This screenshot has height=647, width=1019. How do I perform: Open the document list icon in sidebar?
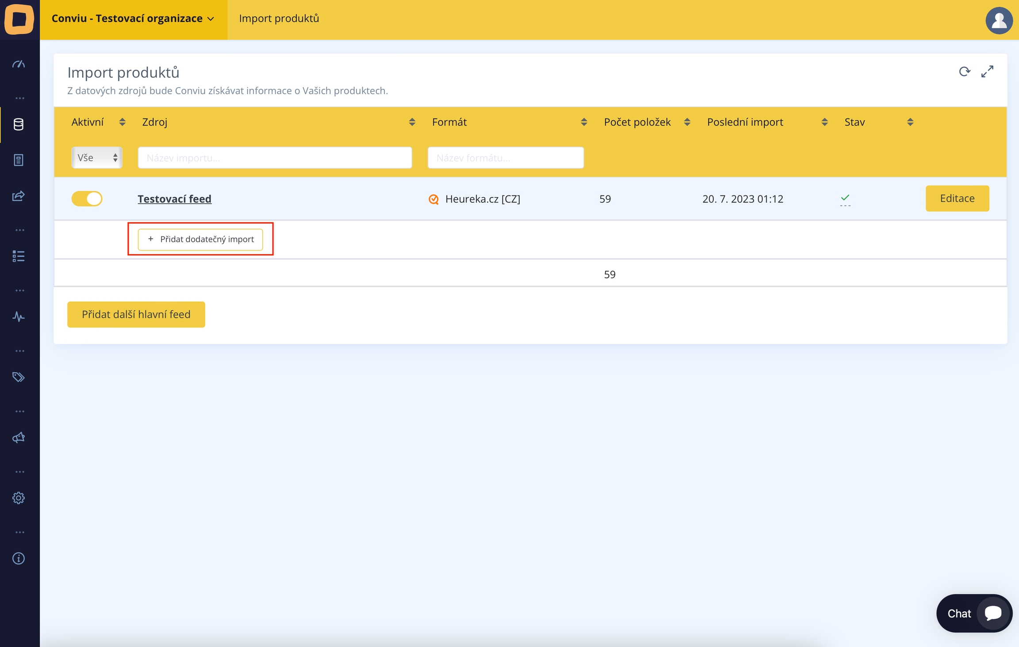19,160
